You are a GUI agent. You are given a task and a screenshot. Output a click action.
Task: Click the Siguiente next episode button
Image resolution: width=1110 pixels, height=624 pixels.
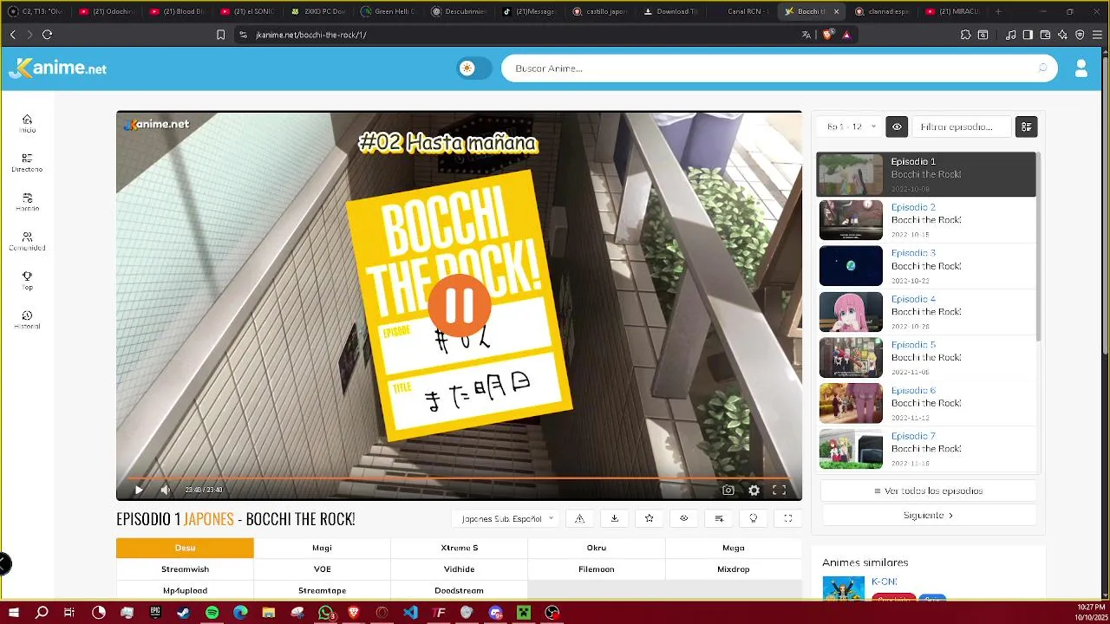[928, 515]
